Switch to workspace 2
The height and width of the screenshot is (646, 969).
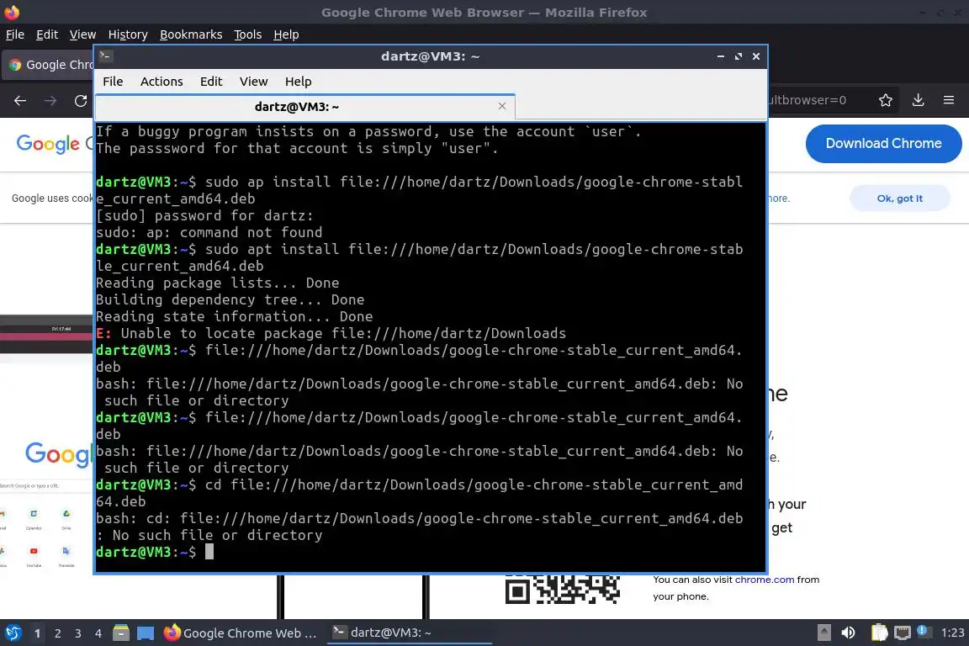pos(57,633)
